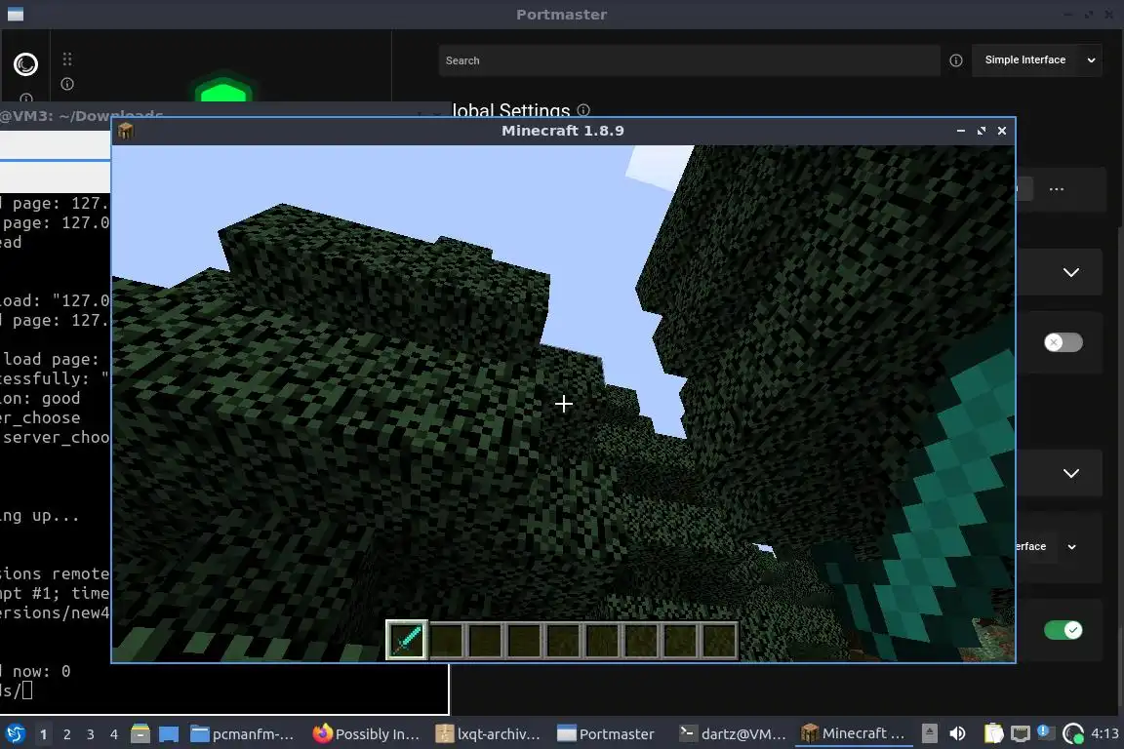Click the file manager quick-launch icon in taskbar
Viewport: 1124px width, 749px height.
point(140,733)
